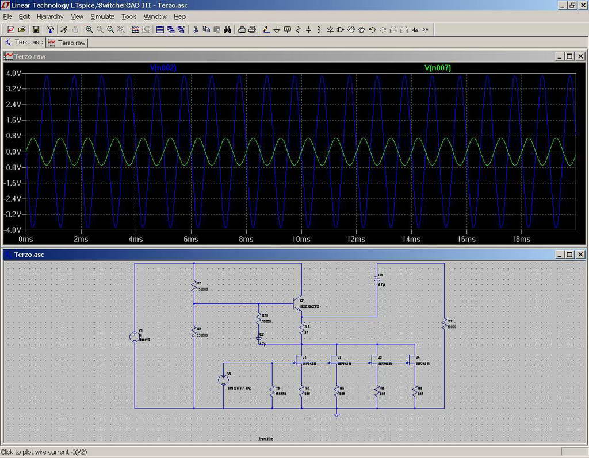Open the Simulate menu

(102, 17)
